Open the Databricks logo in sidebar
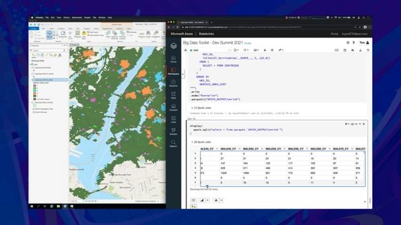 pyautogui.click(x=174, y=46)
